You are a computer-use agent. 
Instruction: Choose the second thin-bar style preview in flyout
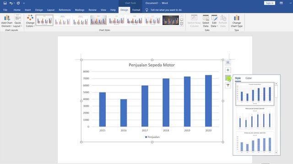(255, 118)
